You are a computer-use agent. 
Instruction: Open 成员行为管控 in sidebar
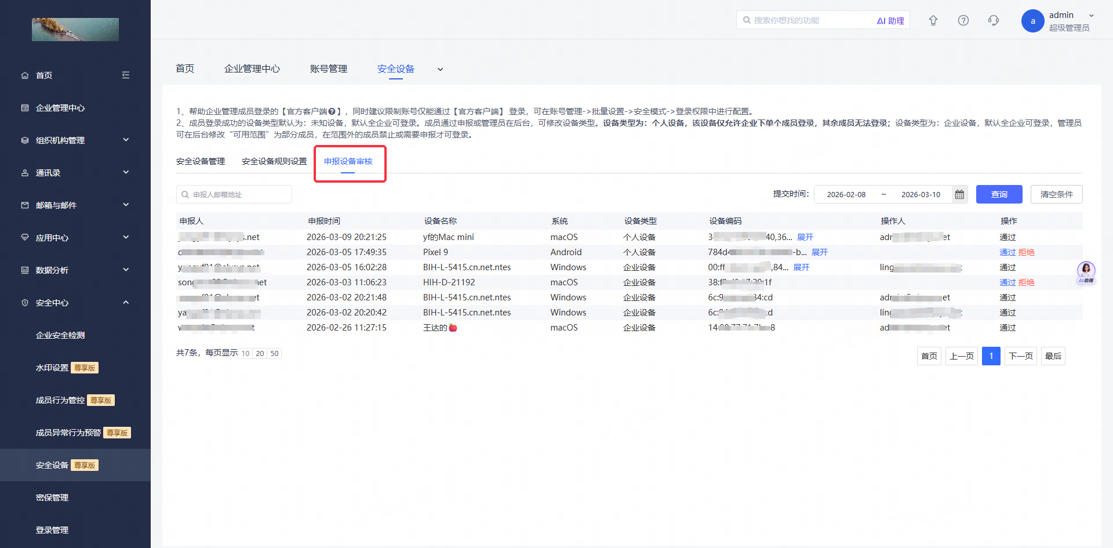pyautogui.click(x=60, y=400)
